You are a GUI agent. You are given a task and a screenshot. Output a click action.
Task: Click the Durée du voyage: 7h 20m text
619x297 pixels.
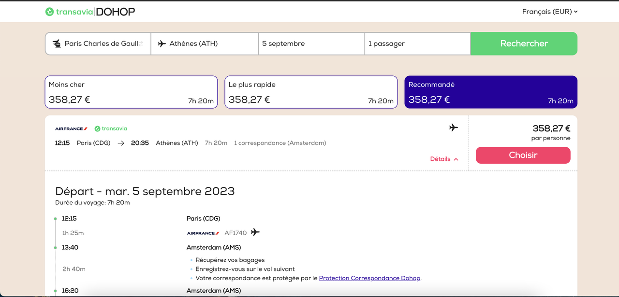[x=93, y=202]
